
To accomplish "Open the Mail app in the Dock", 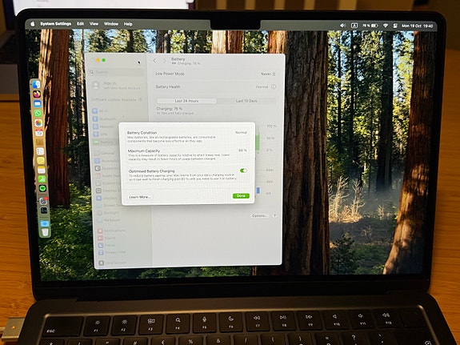I will [38, 103].
